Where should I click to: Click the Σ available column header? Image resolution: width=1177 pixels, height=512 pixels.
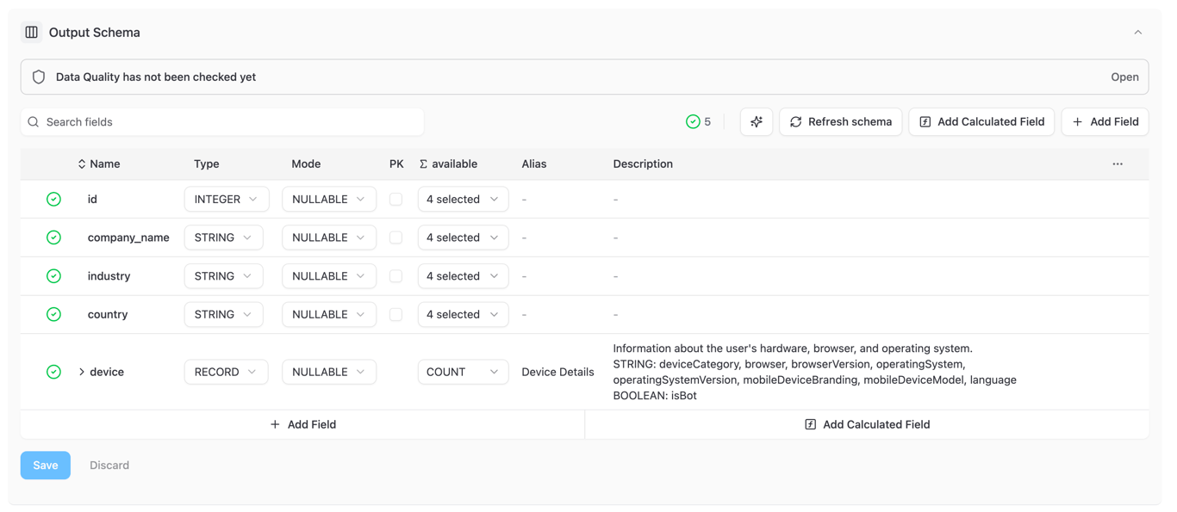click(448, 163)
